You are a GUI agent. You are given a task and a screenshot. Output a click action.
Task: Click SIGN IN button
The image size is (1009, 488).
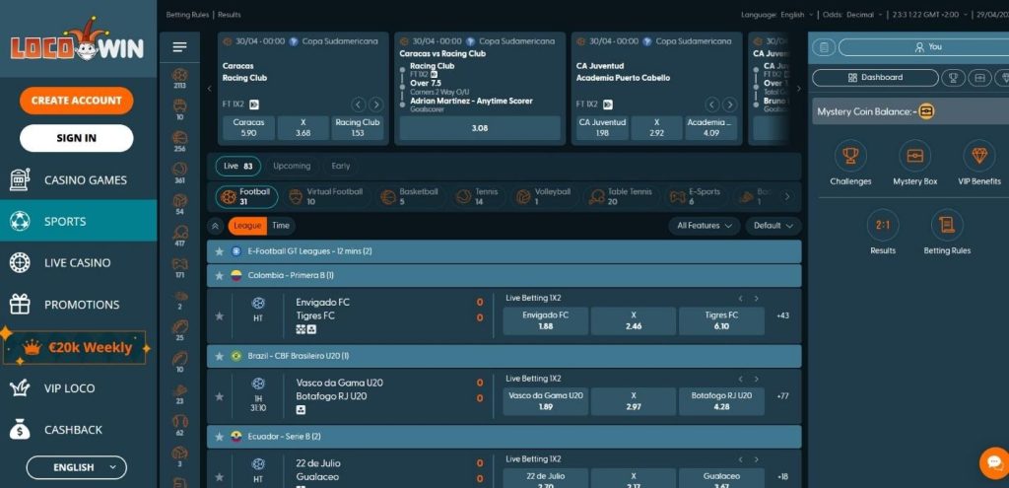[x=77, y=138]
